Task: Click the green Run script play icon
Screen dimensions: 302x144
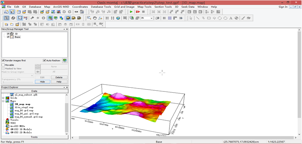Action: pos(131,12)
